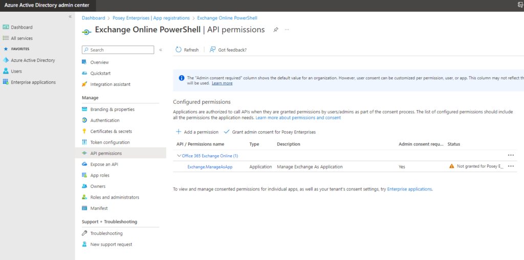Viewport: 524px width, 260px height.
Task: Click the 'Not granted for Posey E...' status text
Action: (x=480, y=166)
